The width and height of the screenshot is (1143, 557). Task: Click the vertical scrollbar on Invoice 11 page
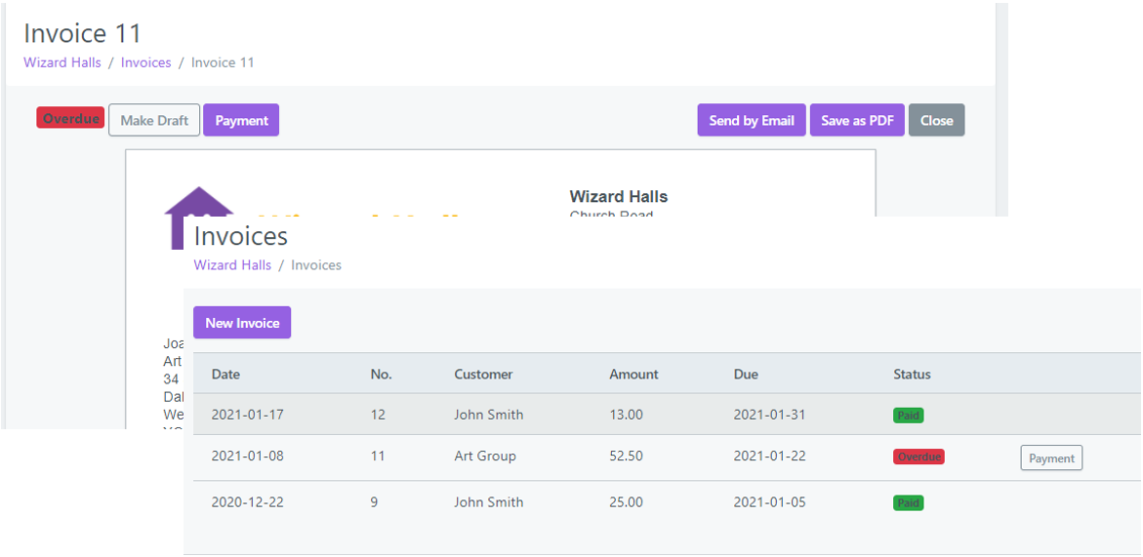coord(1001,107)
